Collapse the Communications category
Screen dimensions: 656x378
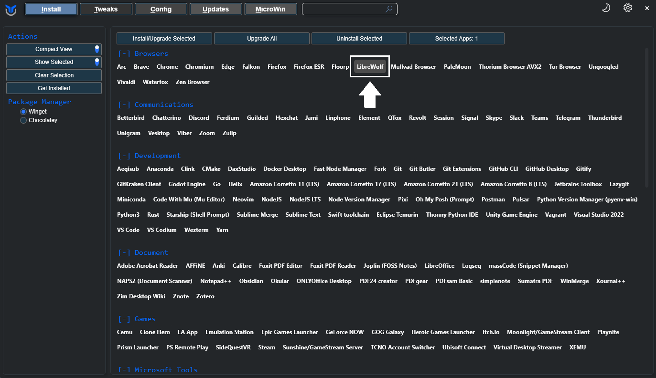[124, 105]
